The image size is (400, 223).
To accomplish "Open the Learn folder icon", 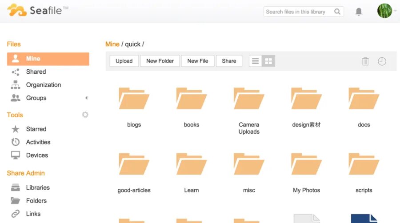I will click(x=191, y=164).
